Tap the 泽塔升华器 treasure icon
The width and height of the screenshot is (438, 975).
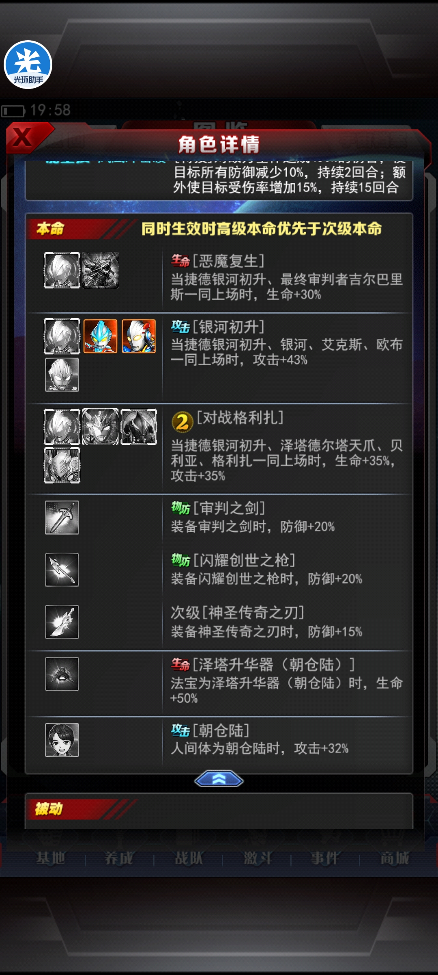coord(62,674)
